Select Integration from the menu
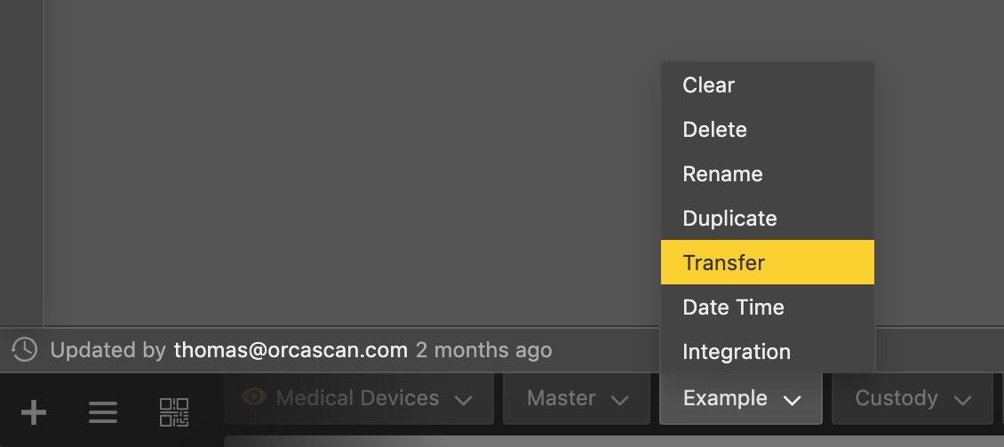1004x447 pixels. tap(736, 352)
